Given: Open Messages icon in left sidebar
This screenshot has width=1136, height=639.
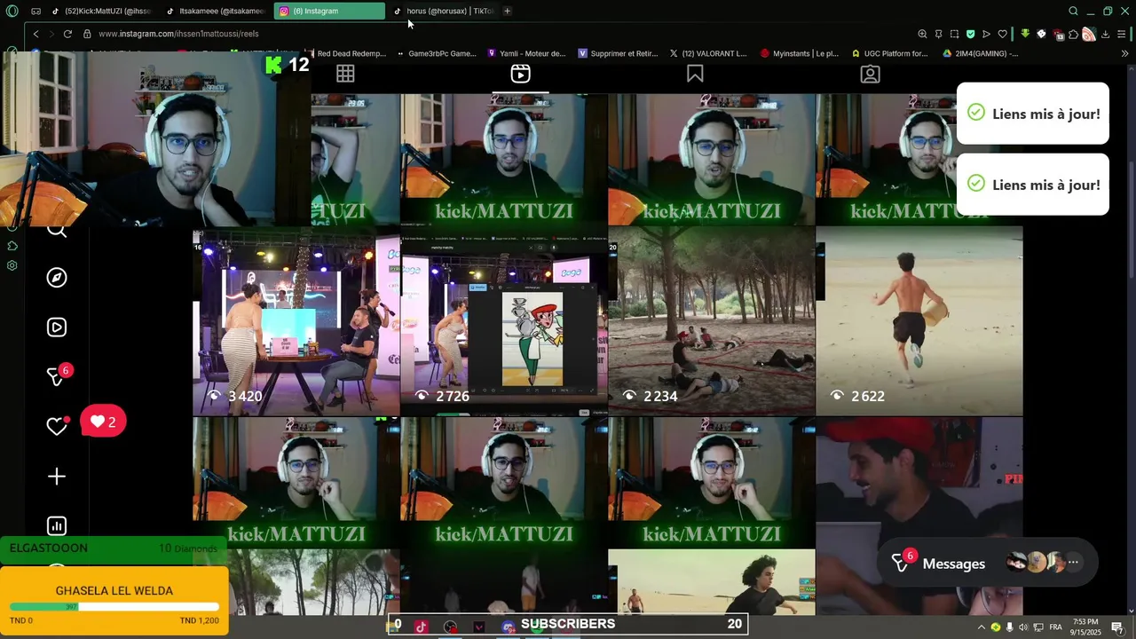Looking at the screenshot, I should pyautogui.click(x=57, y=377).
